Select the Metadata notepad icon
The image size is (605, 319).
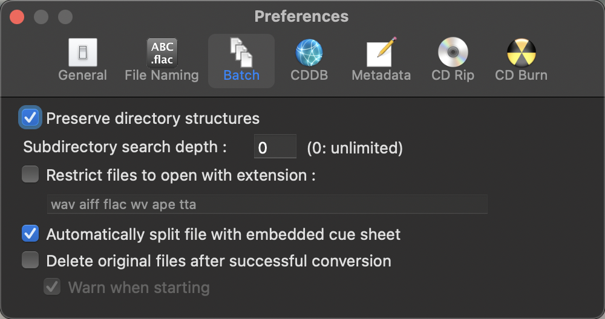(381, 53)
